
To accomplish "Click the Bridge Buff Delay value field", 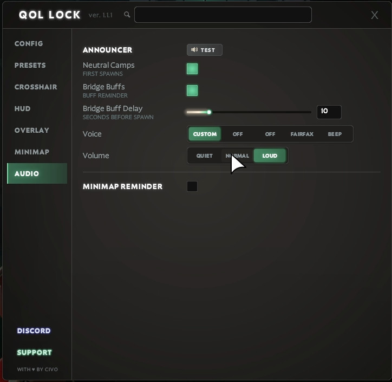I will pos(329,112).
